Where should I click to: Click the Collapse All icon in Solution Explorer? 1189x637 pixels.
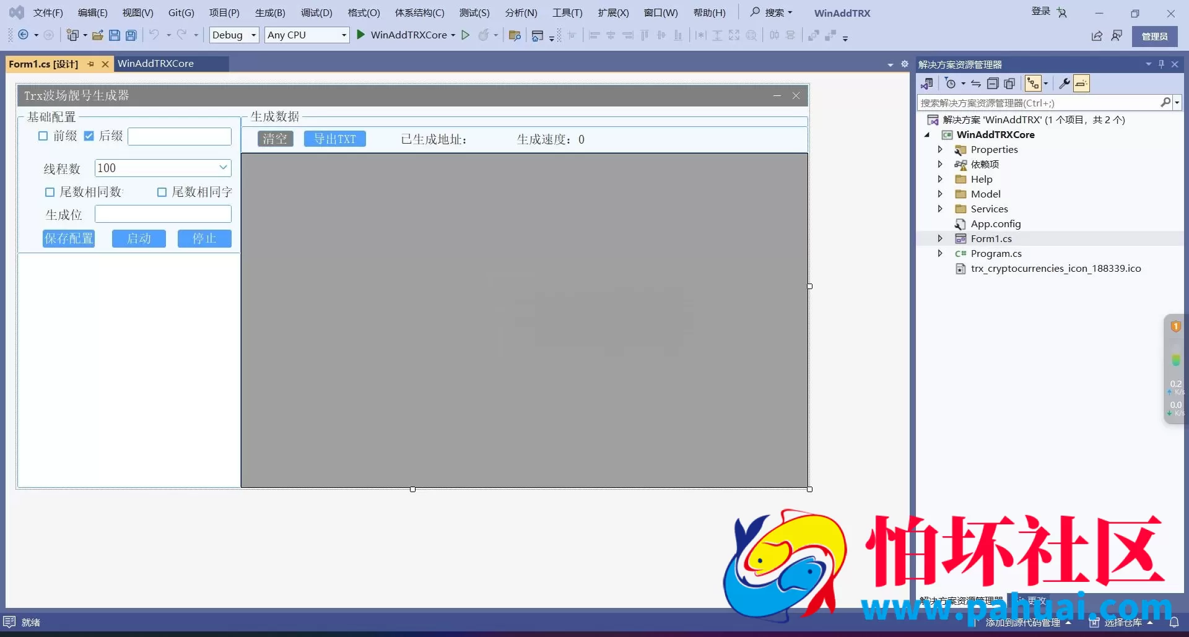point(993,84)
